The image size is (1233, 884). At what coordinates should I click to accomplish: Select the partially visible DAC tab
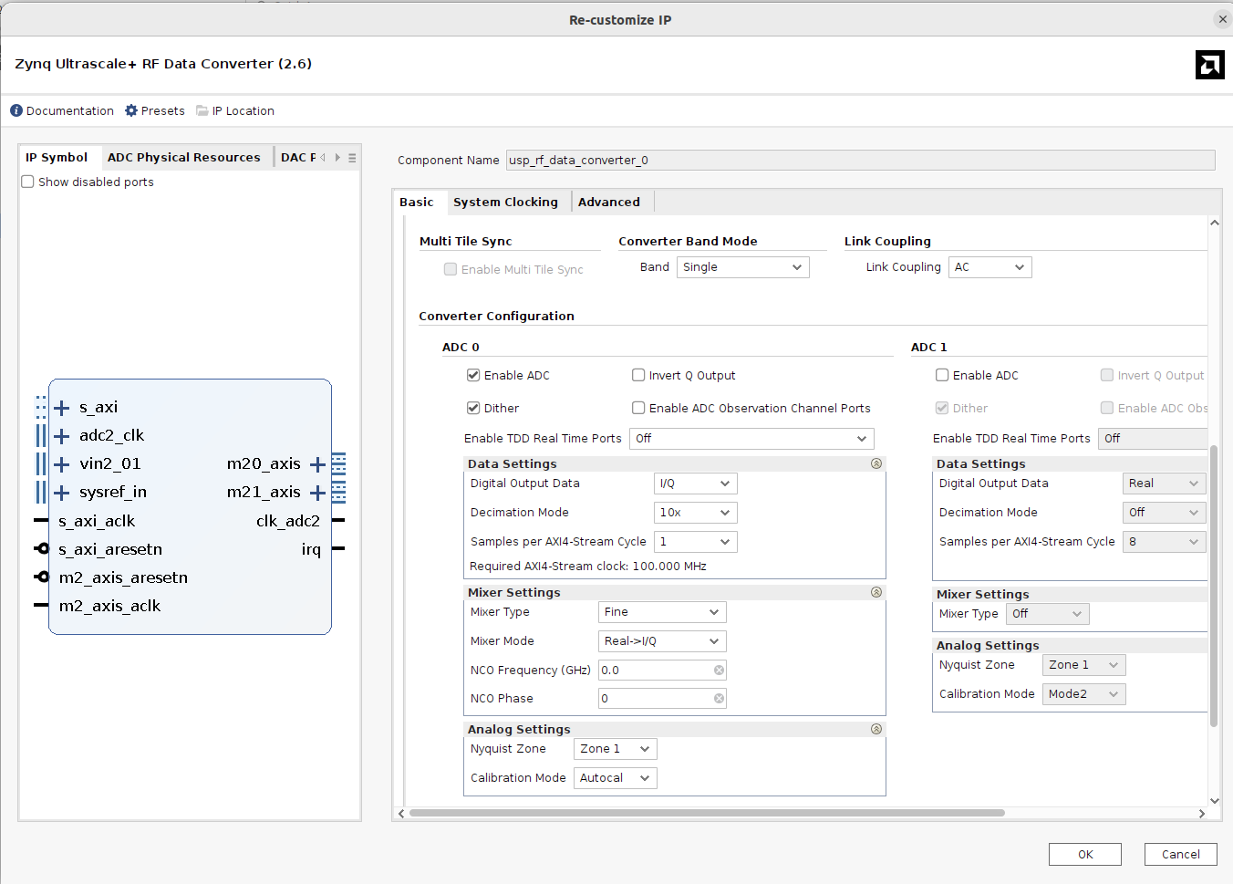(x=297, y=158)
